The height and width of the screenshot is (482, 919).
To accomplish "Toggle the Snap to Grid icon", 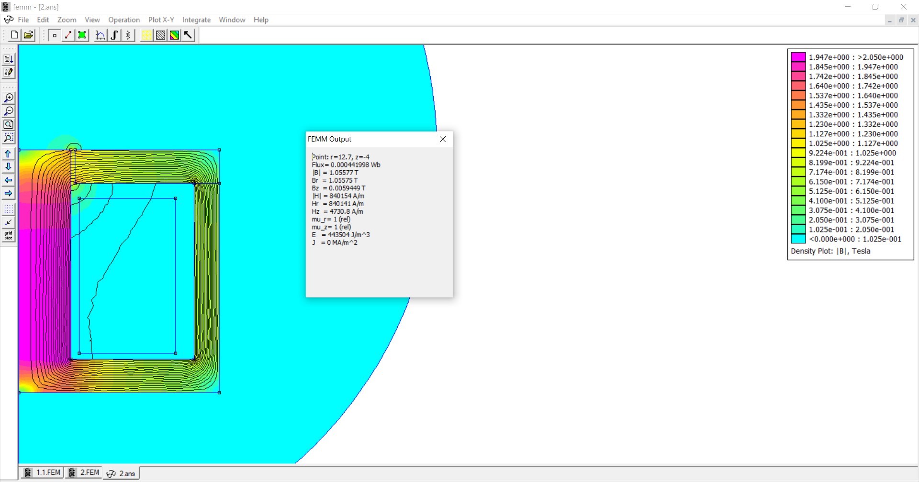I will coord(9,222).
